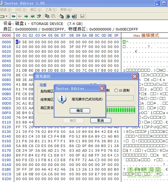Click the 填充操作已成功完成! message text
The image size is (168, 182).
click(87, 99)
